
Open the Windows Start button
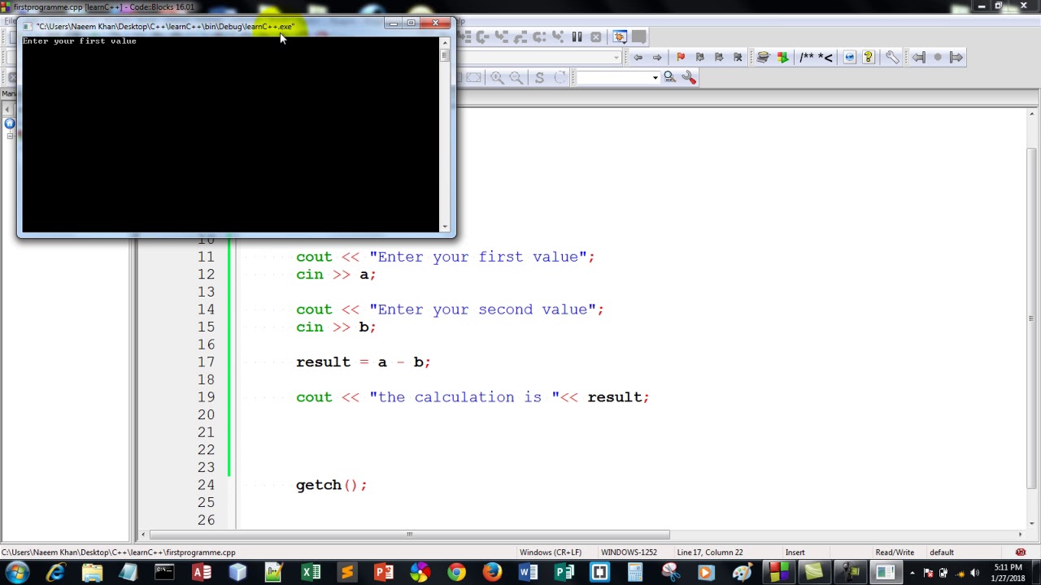pos(17,573)
